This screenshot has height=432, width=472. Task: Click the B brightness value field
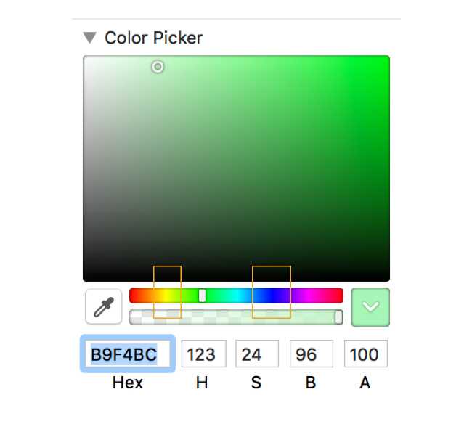coord(311,354)
